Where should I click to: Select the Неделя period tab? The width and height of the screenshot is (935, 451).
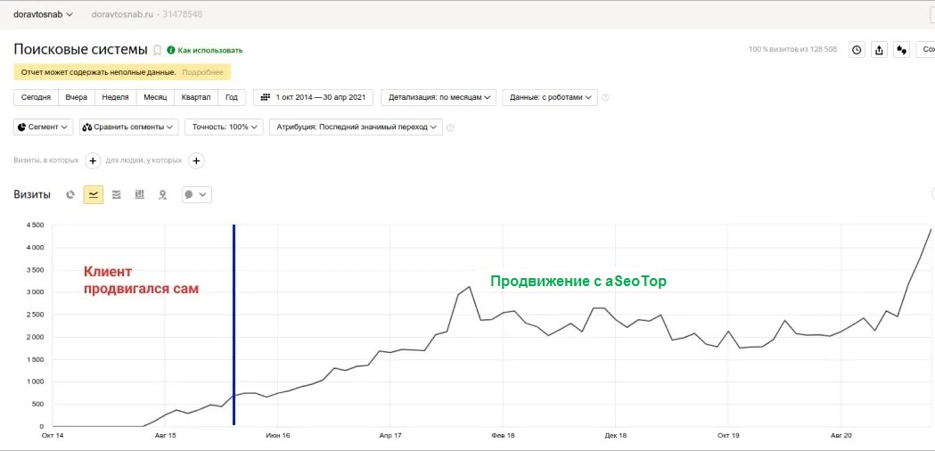pyautogui.click(x=115, y=97)
